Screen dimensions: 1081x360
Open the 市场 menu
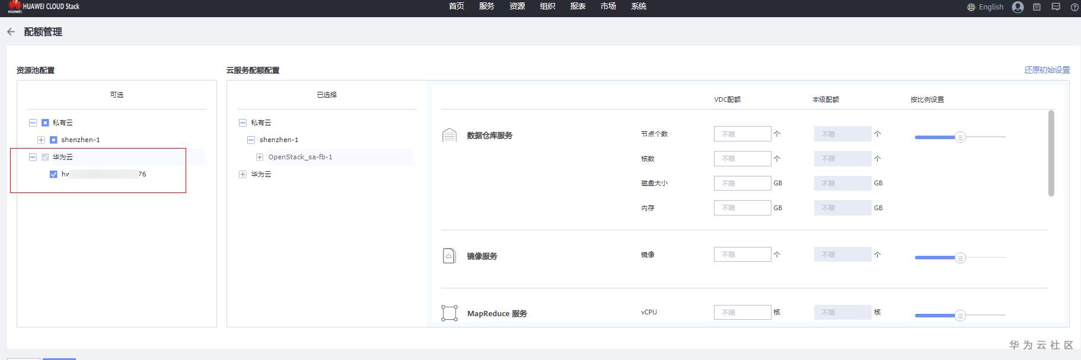click(608, 7)
